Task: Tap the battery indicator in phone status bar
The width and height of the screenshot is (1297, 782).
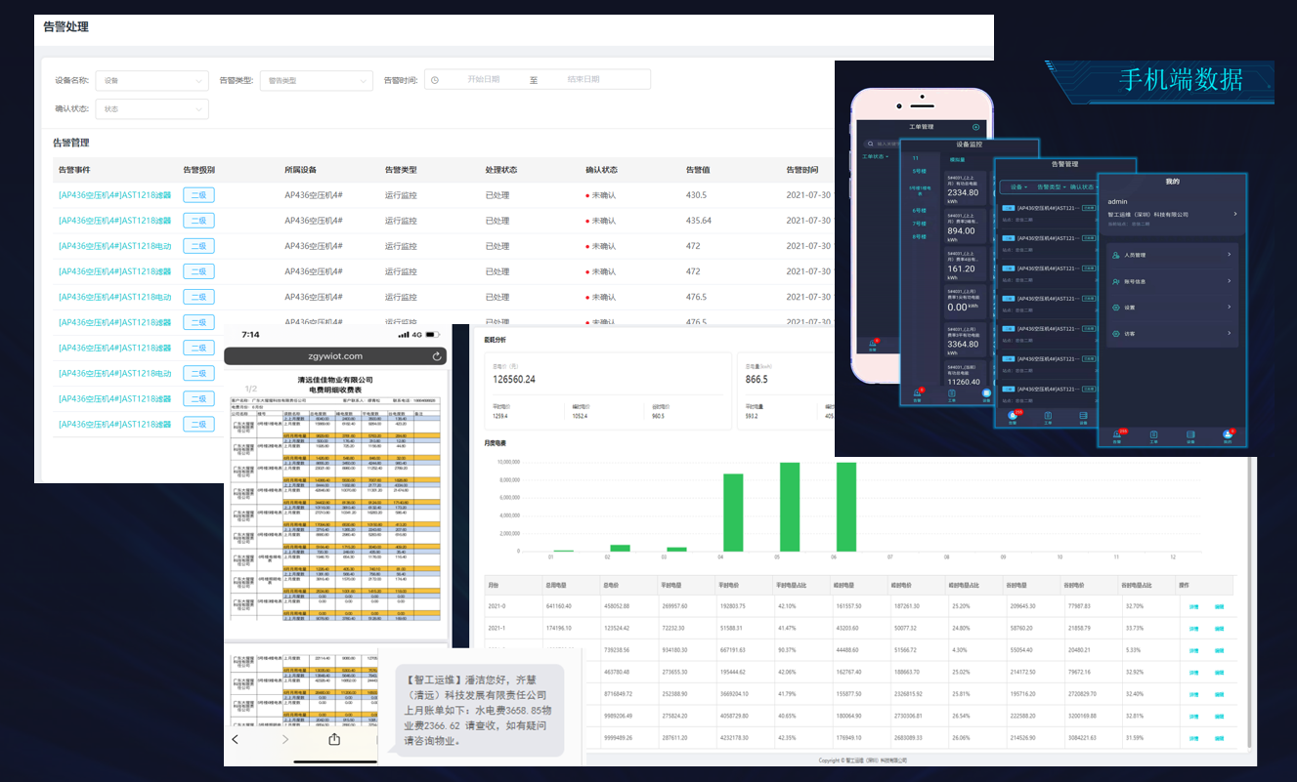Action: point(432,334)
